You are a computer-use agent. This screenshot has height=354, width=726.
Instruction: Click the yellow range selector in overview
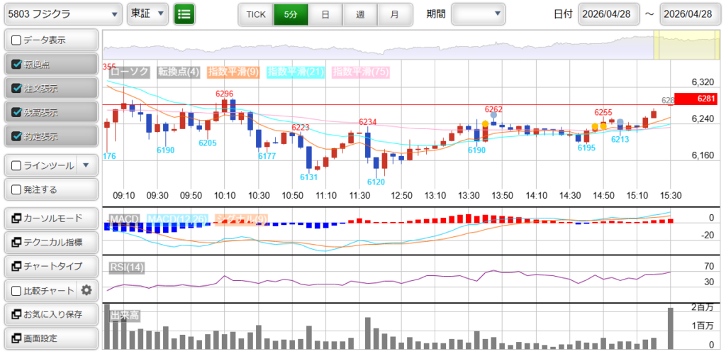point(685,44)
